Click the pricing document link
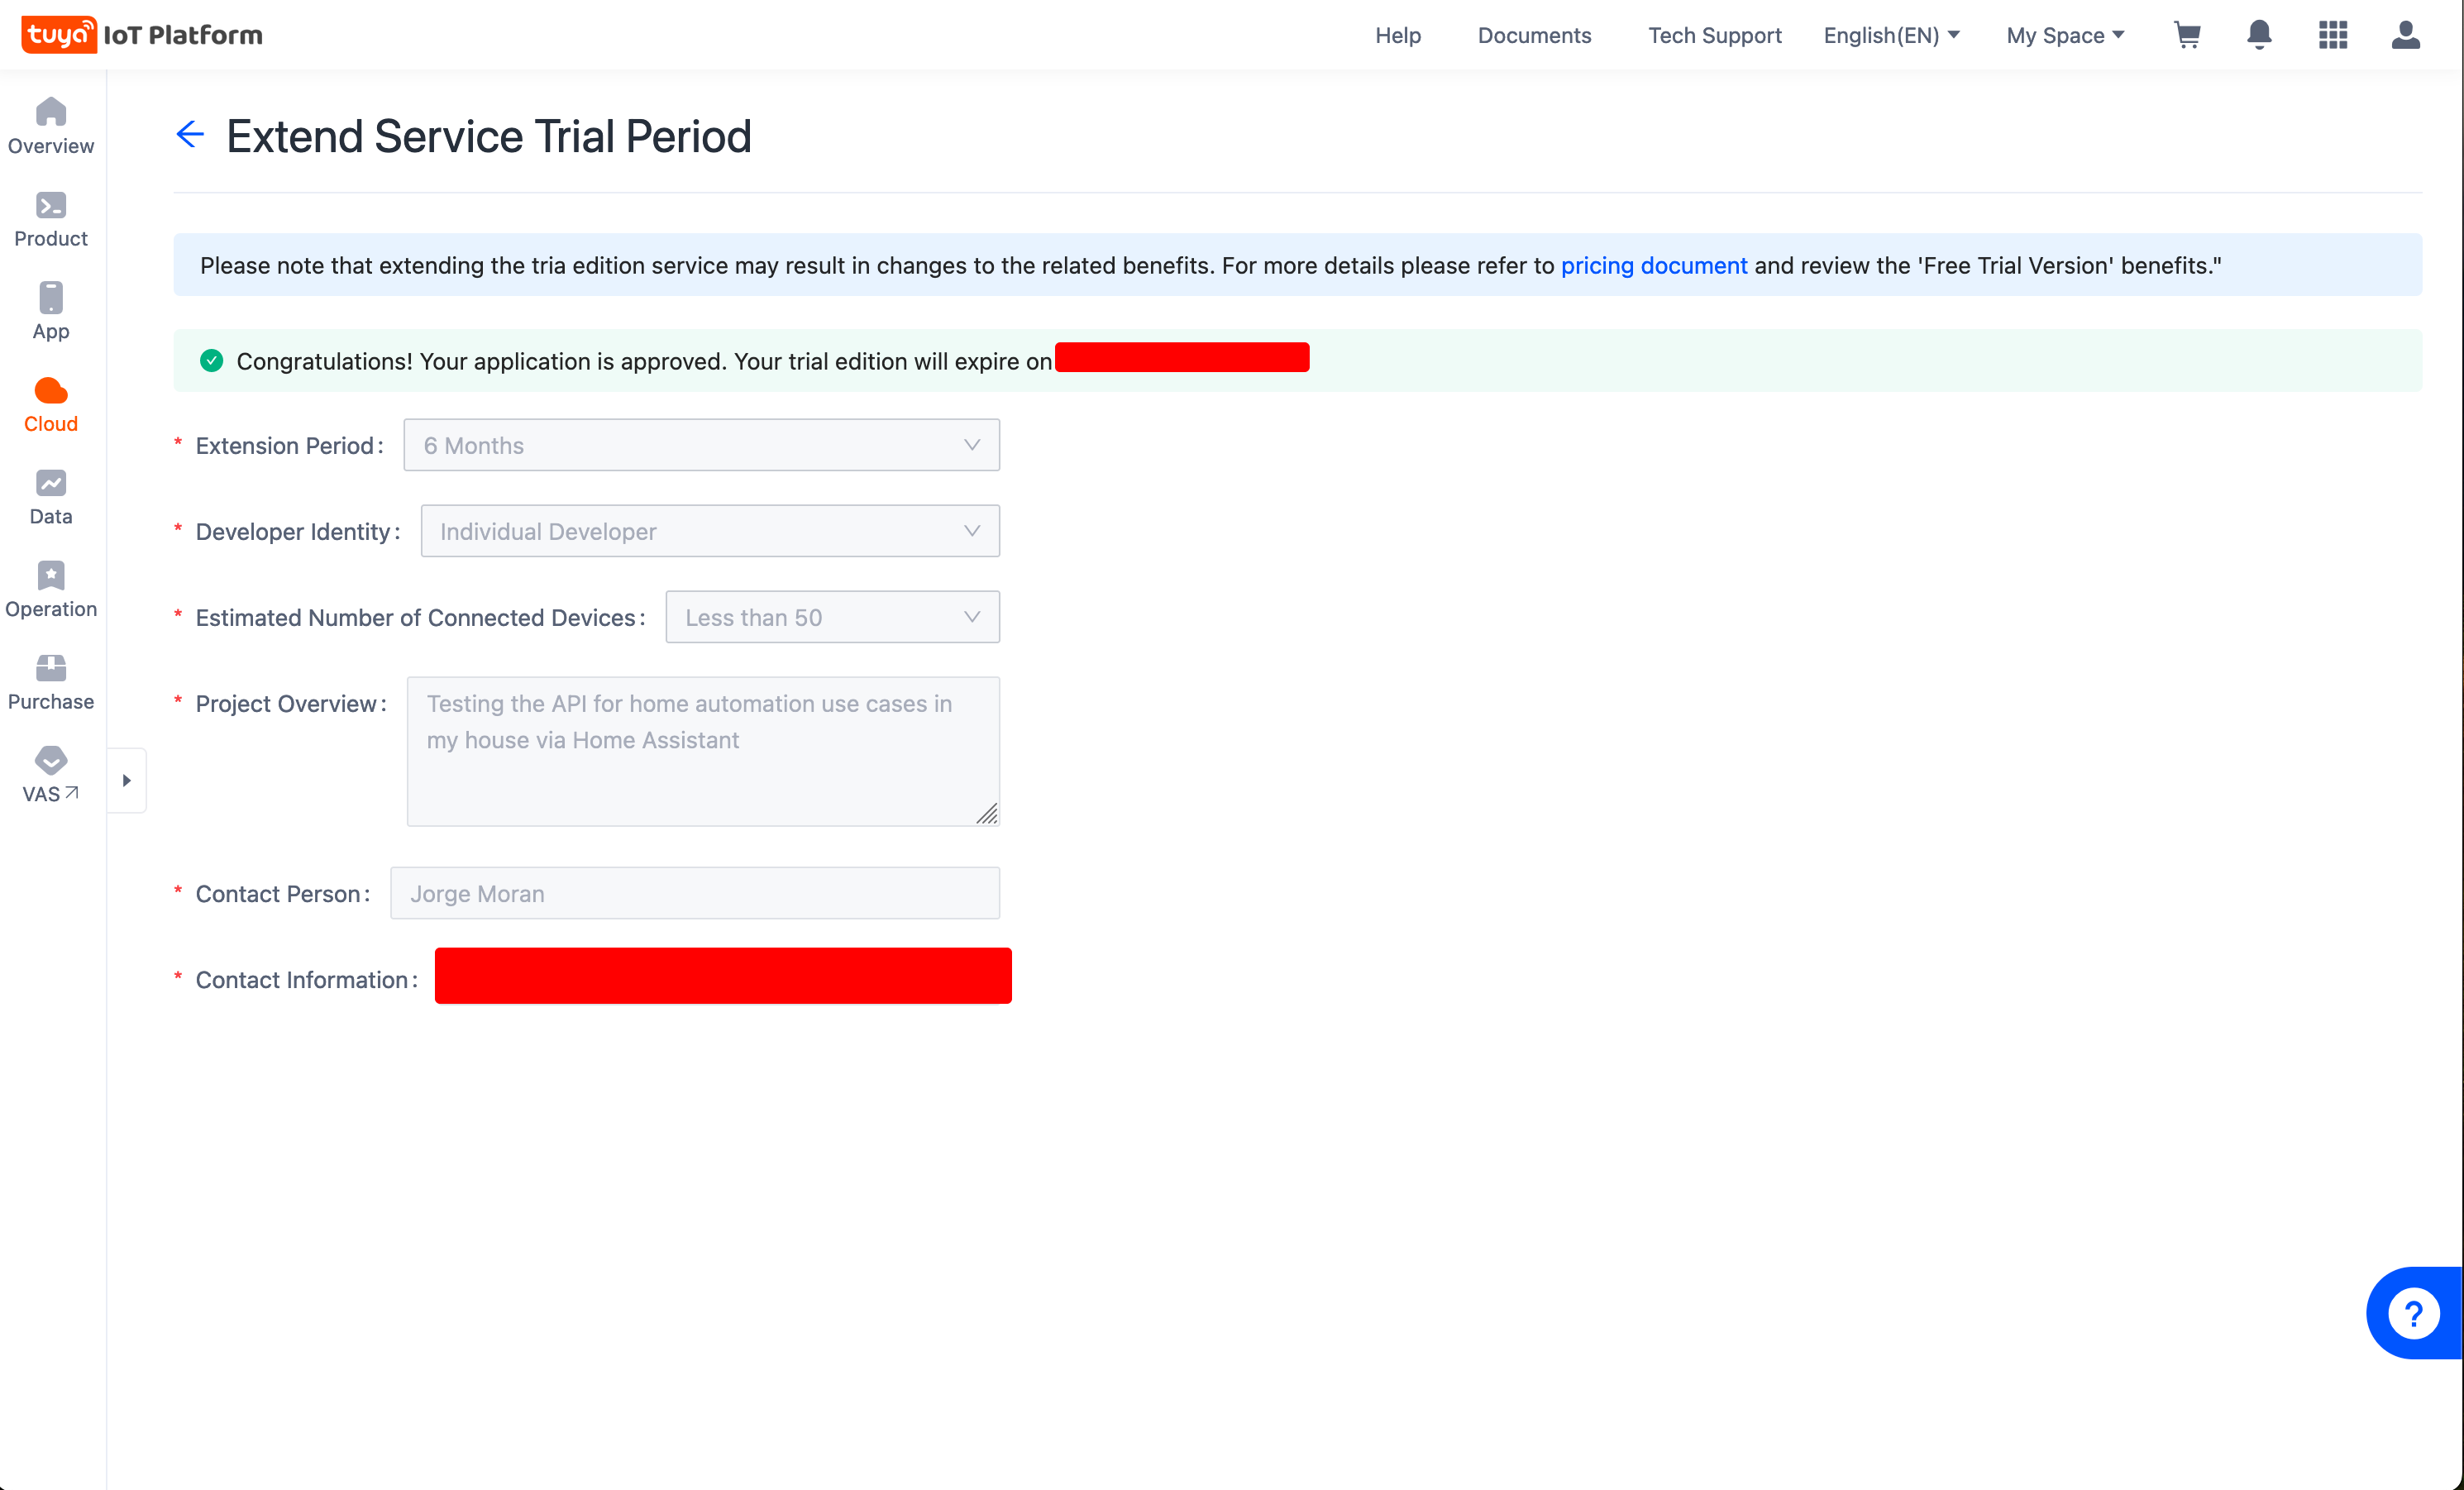Screen dimensions: 2464x1490 point(1653,264)
